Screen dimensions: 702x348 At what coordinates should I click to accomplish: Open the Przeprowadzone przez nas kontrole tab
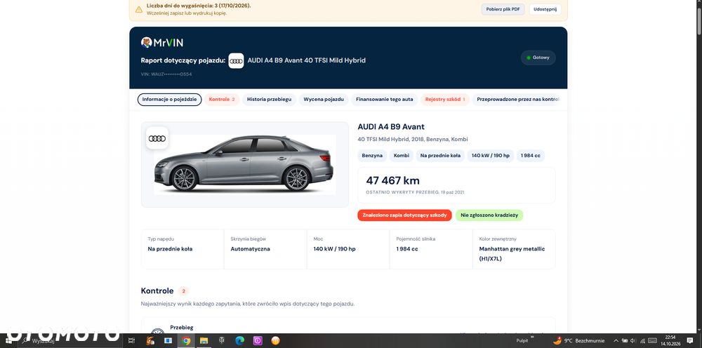(x=517, y=100)
